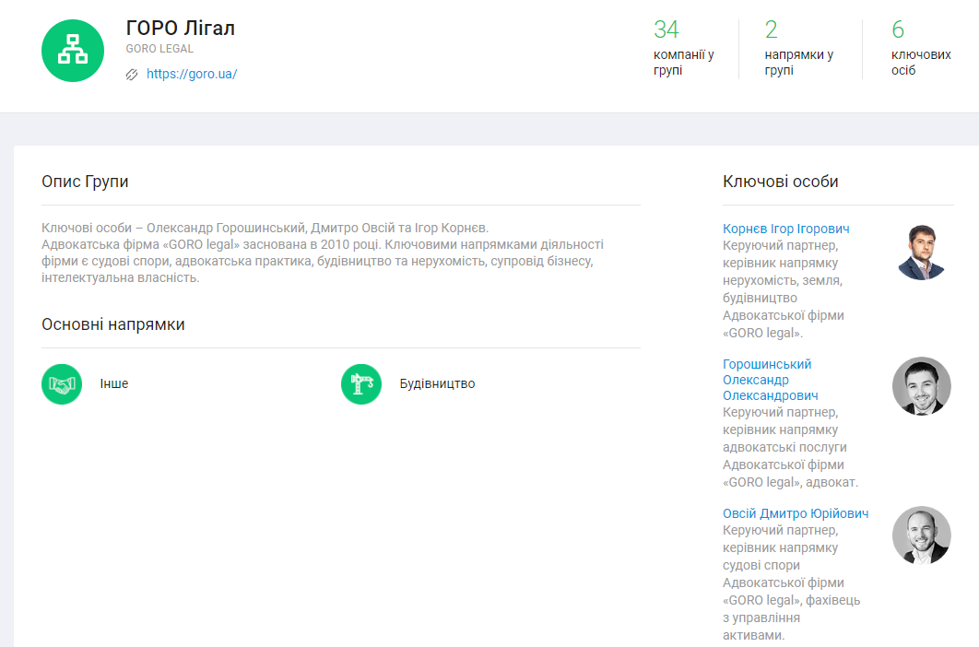Click the green group organization logo icon
This screenshot has height=647, width=979.
73,51
